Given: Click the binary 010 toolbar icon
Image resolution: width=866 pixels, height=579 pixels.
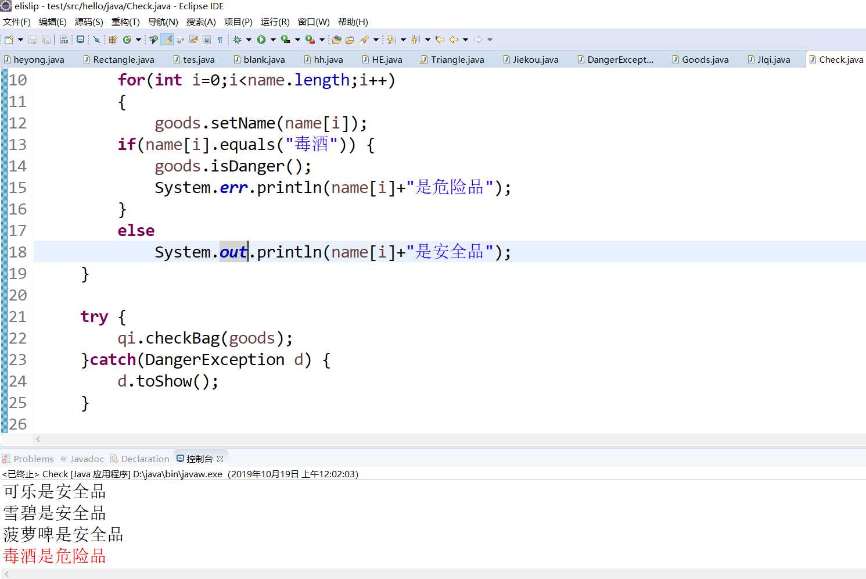Looking at the screenshot, I should [x=64, y=40].
